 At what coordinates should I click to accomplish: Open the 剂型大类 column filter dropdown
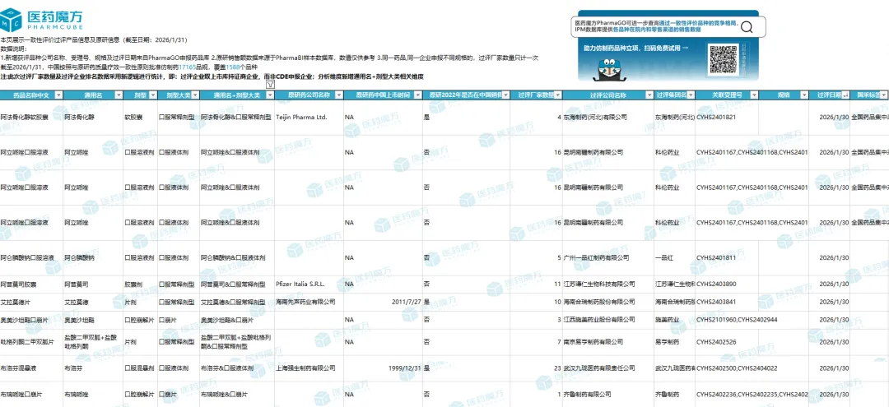tap(193, 95)
